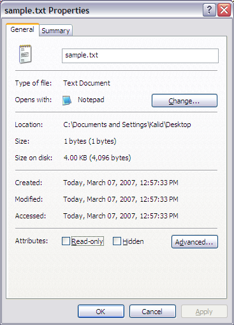This screenshot has width=234, height=325.
Task: Click the Text Document file type value
Action: pos(87,83)
